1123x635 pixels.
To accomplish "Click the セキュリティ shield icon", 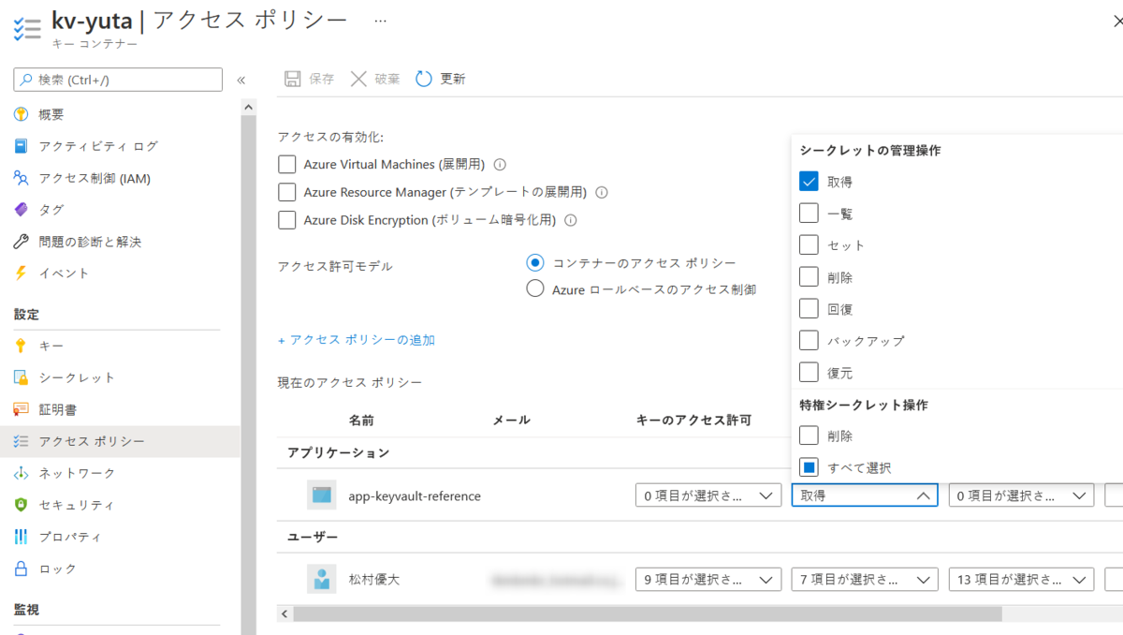I will [22, 505].
